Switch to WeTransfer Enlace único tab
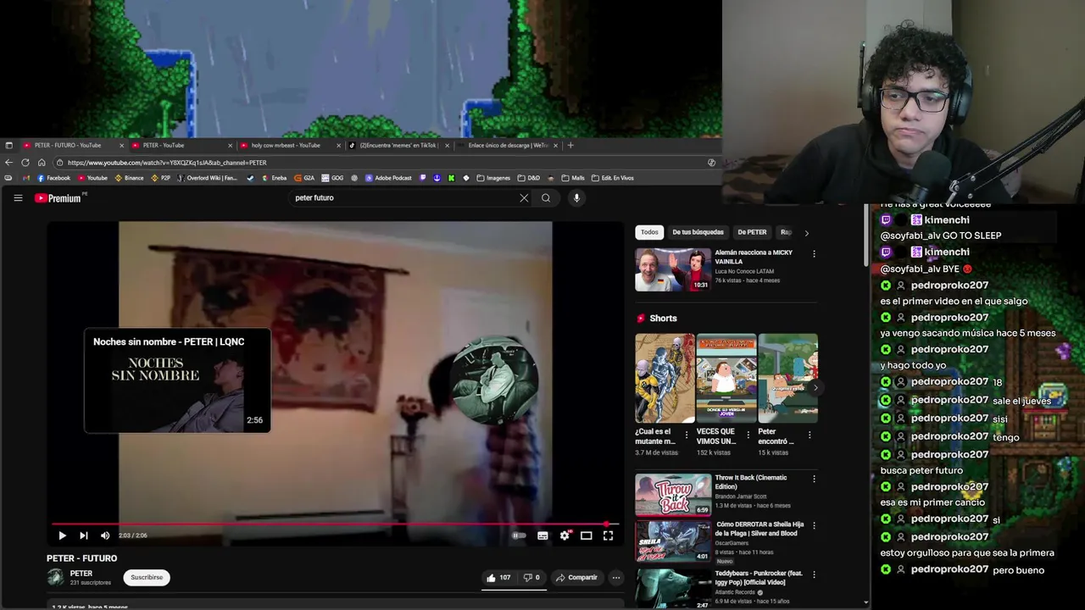 [x=509, y=145]
